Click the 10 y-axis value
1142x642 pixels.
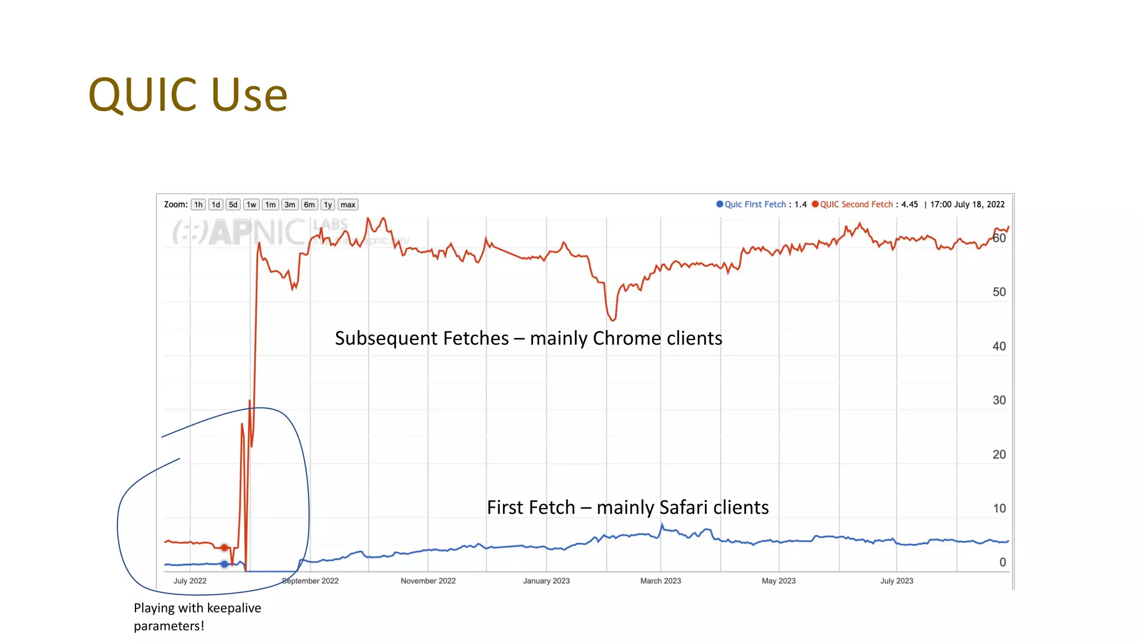[999, 508]
